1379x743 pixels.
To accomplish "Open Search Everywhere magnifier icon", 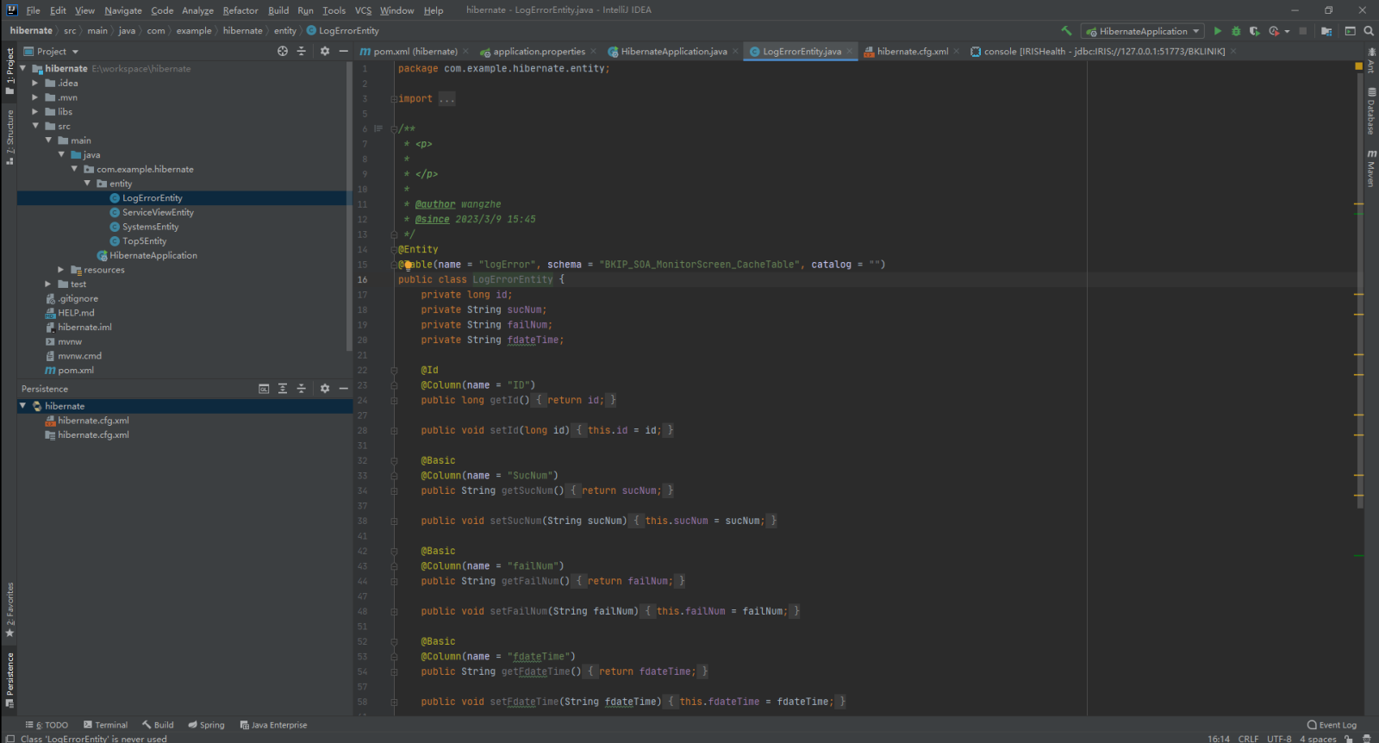I will pos(1369,31).
